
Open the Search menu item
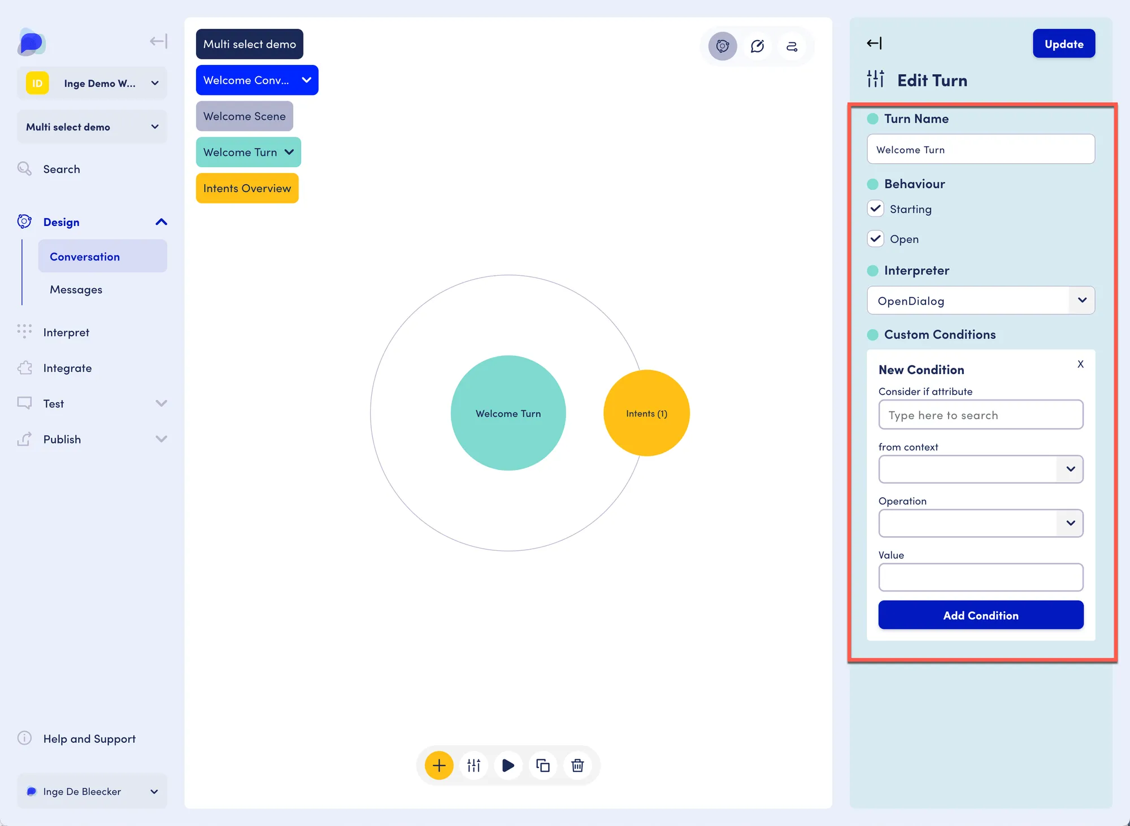(62, 169)
